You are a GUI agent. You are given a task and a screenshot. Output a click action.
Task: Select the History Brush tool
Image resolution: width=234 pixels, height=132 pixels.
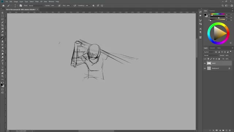[x=3, y=44]
